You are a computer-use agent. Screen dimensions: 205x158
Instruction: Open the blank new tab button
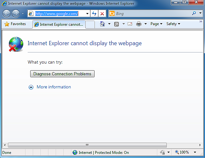tap(90, 24)
